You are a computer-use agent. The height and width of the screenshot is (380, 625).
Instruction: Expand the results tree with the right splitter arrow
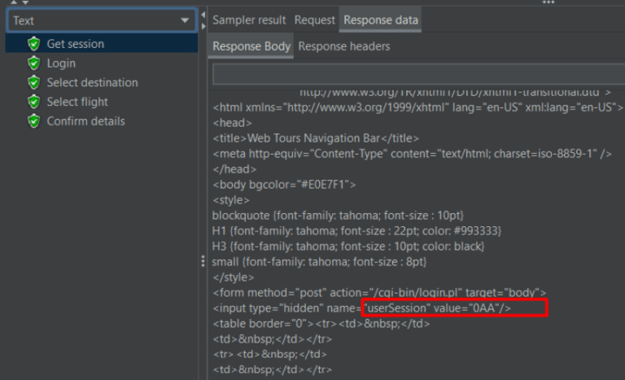(203, 26)
